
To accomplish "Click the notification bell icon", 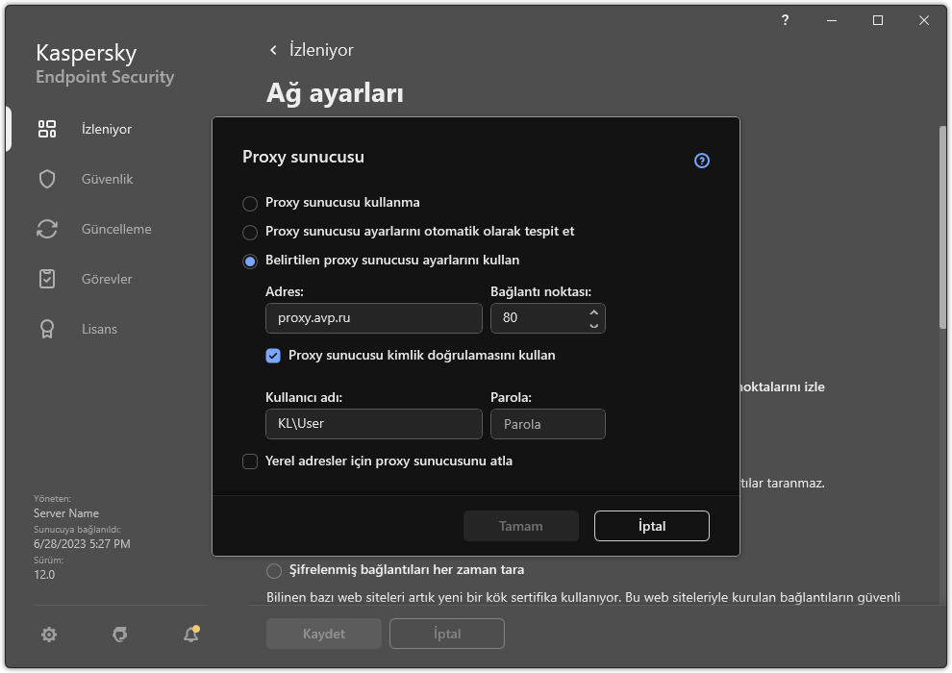I will [x=190, y=635].
